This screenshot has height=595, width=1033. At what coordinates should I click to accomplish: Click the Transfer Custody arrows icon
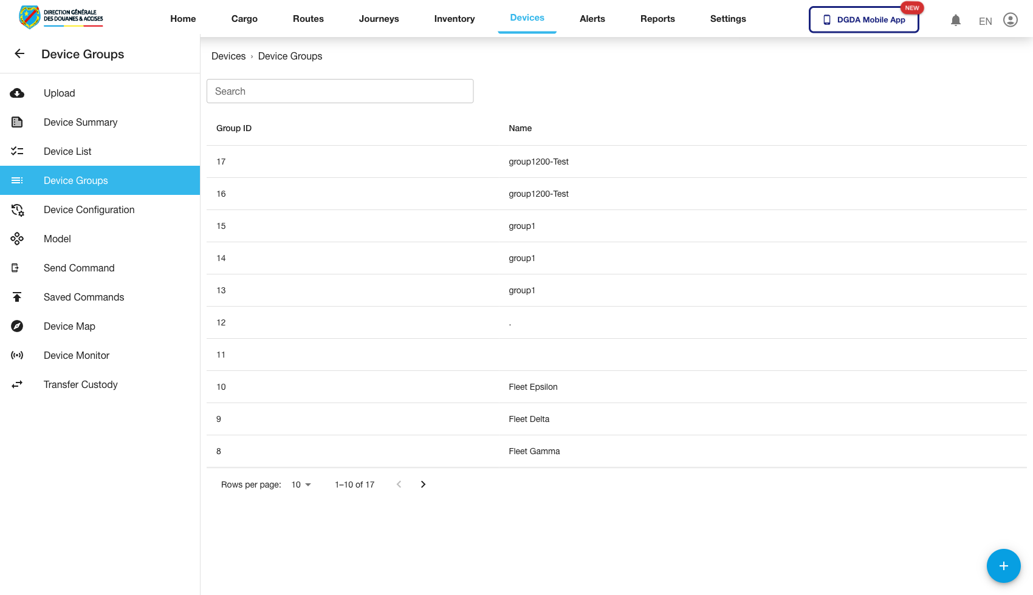point(17,384)
